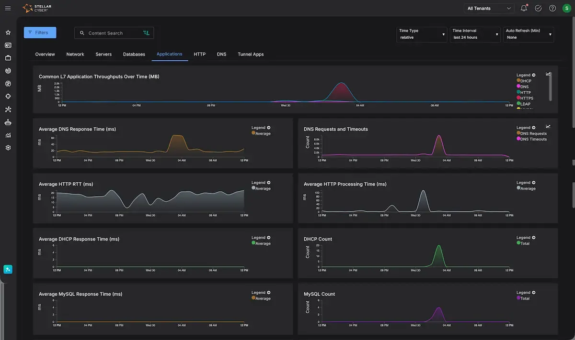Click the chart icon on L7 Throughputs panel
The width and height of the screenshot is (575, 340).
click(x=548, y=74)
